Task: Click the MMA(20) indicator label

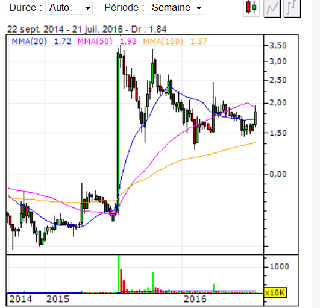Action: pos(30,42)
